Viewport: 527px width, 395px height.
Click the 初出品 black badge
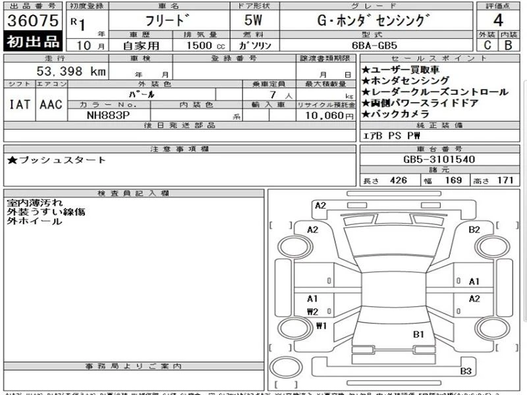[x=33, y=41]
